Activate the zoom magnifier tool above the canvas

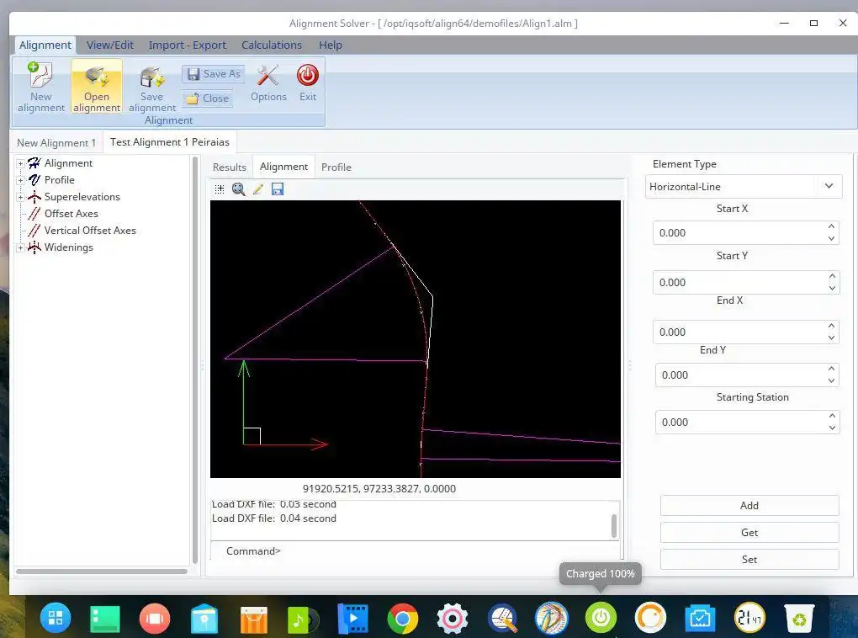point(239,189)
